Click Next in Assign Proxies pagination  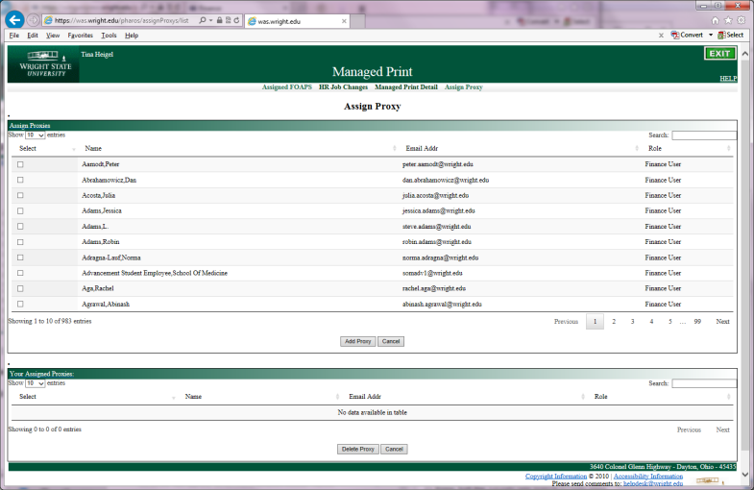(x=722, y=321)
